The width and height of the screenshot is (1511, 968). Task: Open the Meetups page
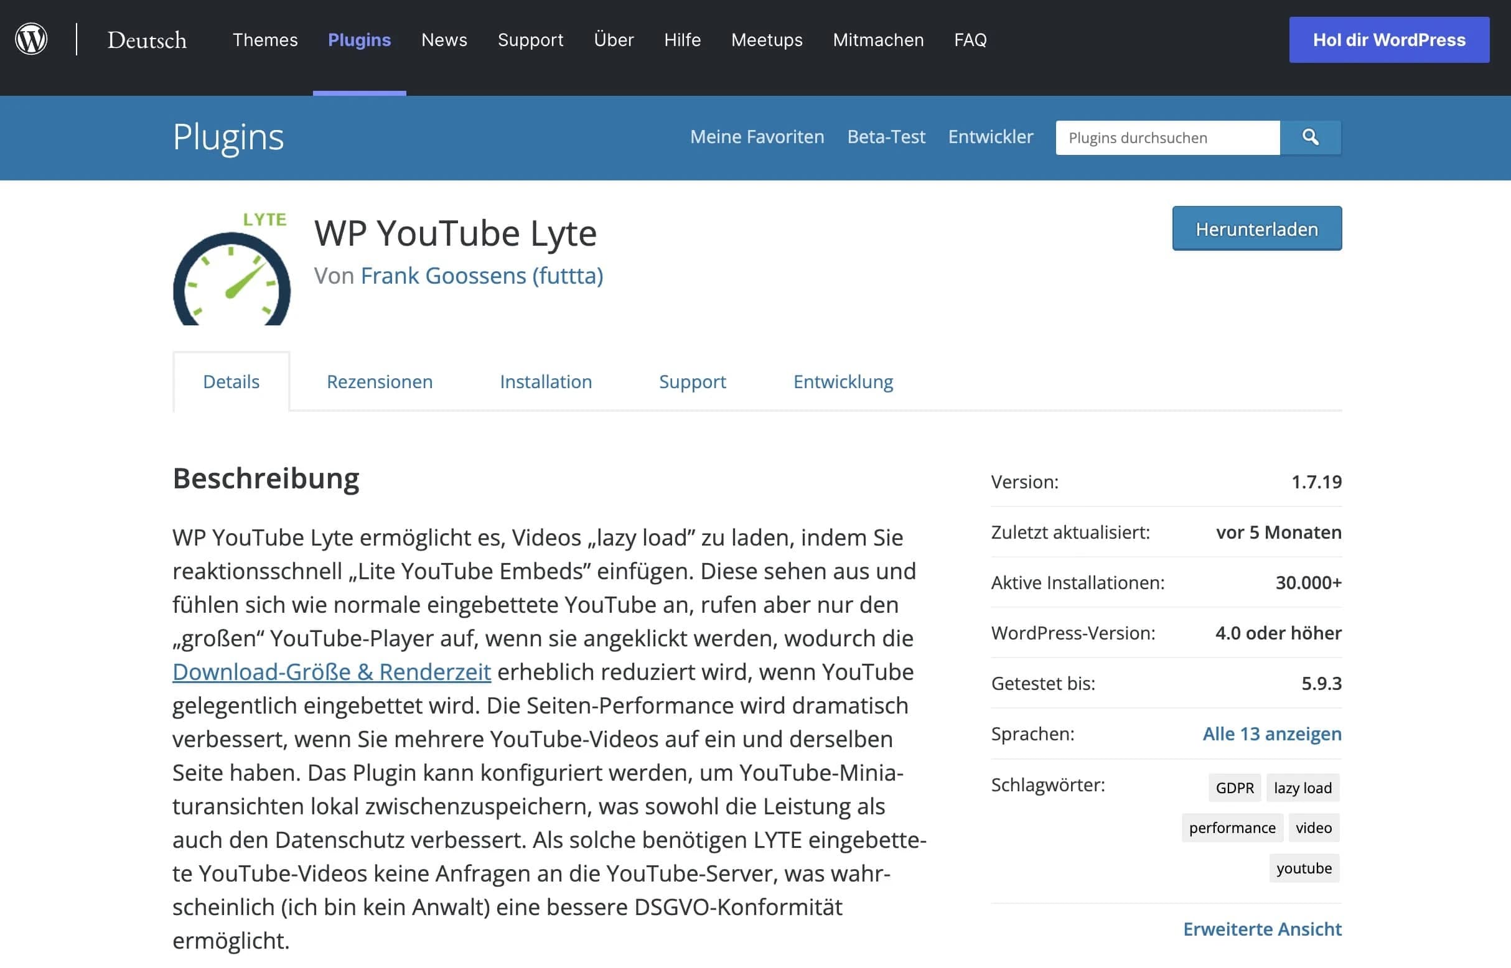766,40
